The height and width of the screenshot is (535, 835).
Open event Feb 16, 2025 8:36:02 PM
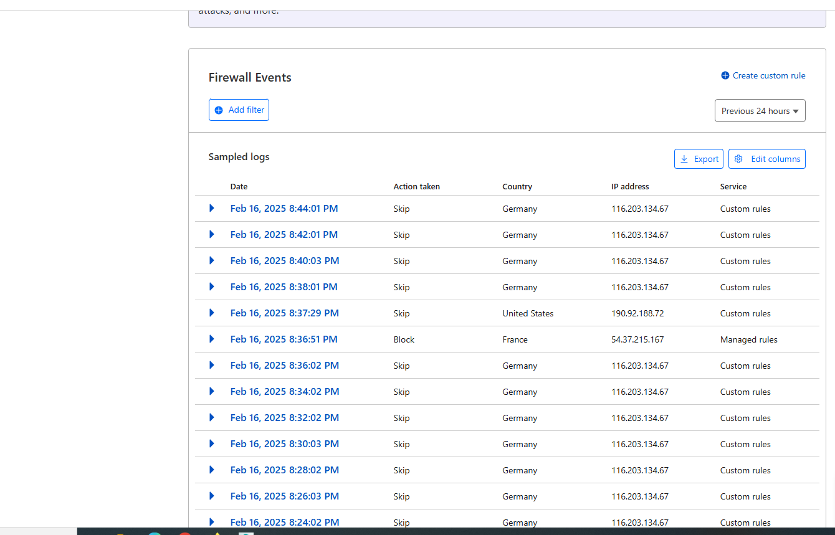285,366
